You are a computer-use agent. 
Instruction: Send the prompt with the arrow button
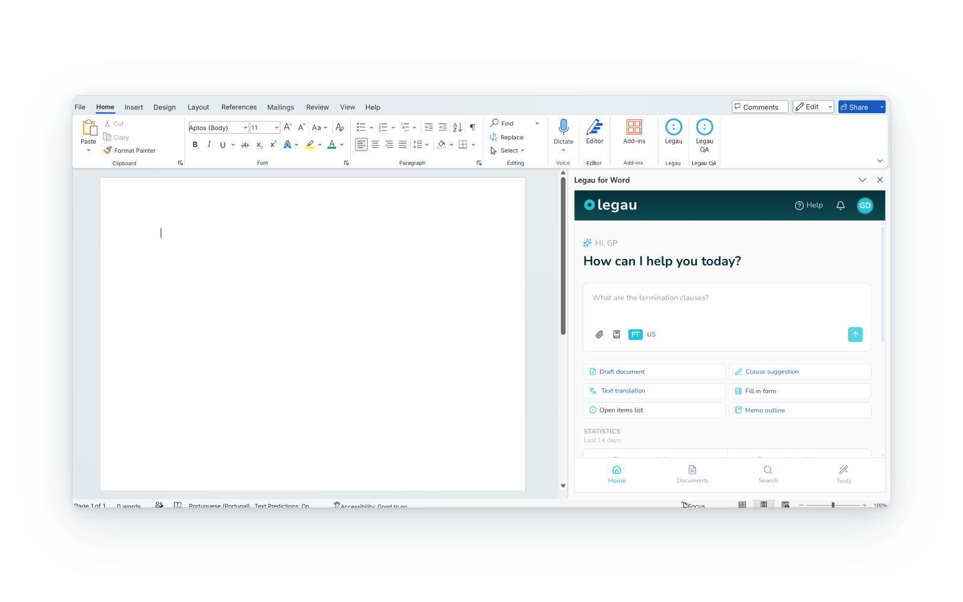tap(855, 335)
